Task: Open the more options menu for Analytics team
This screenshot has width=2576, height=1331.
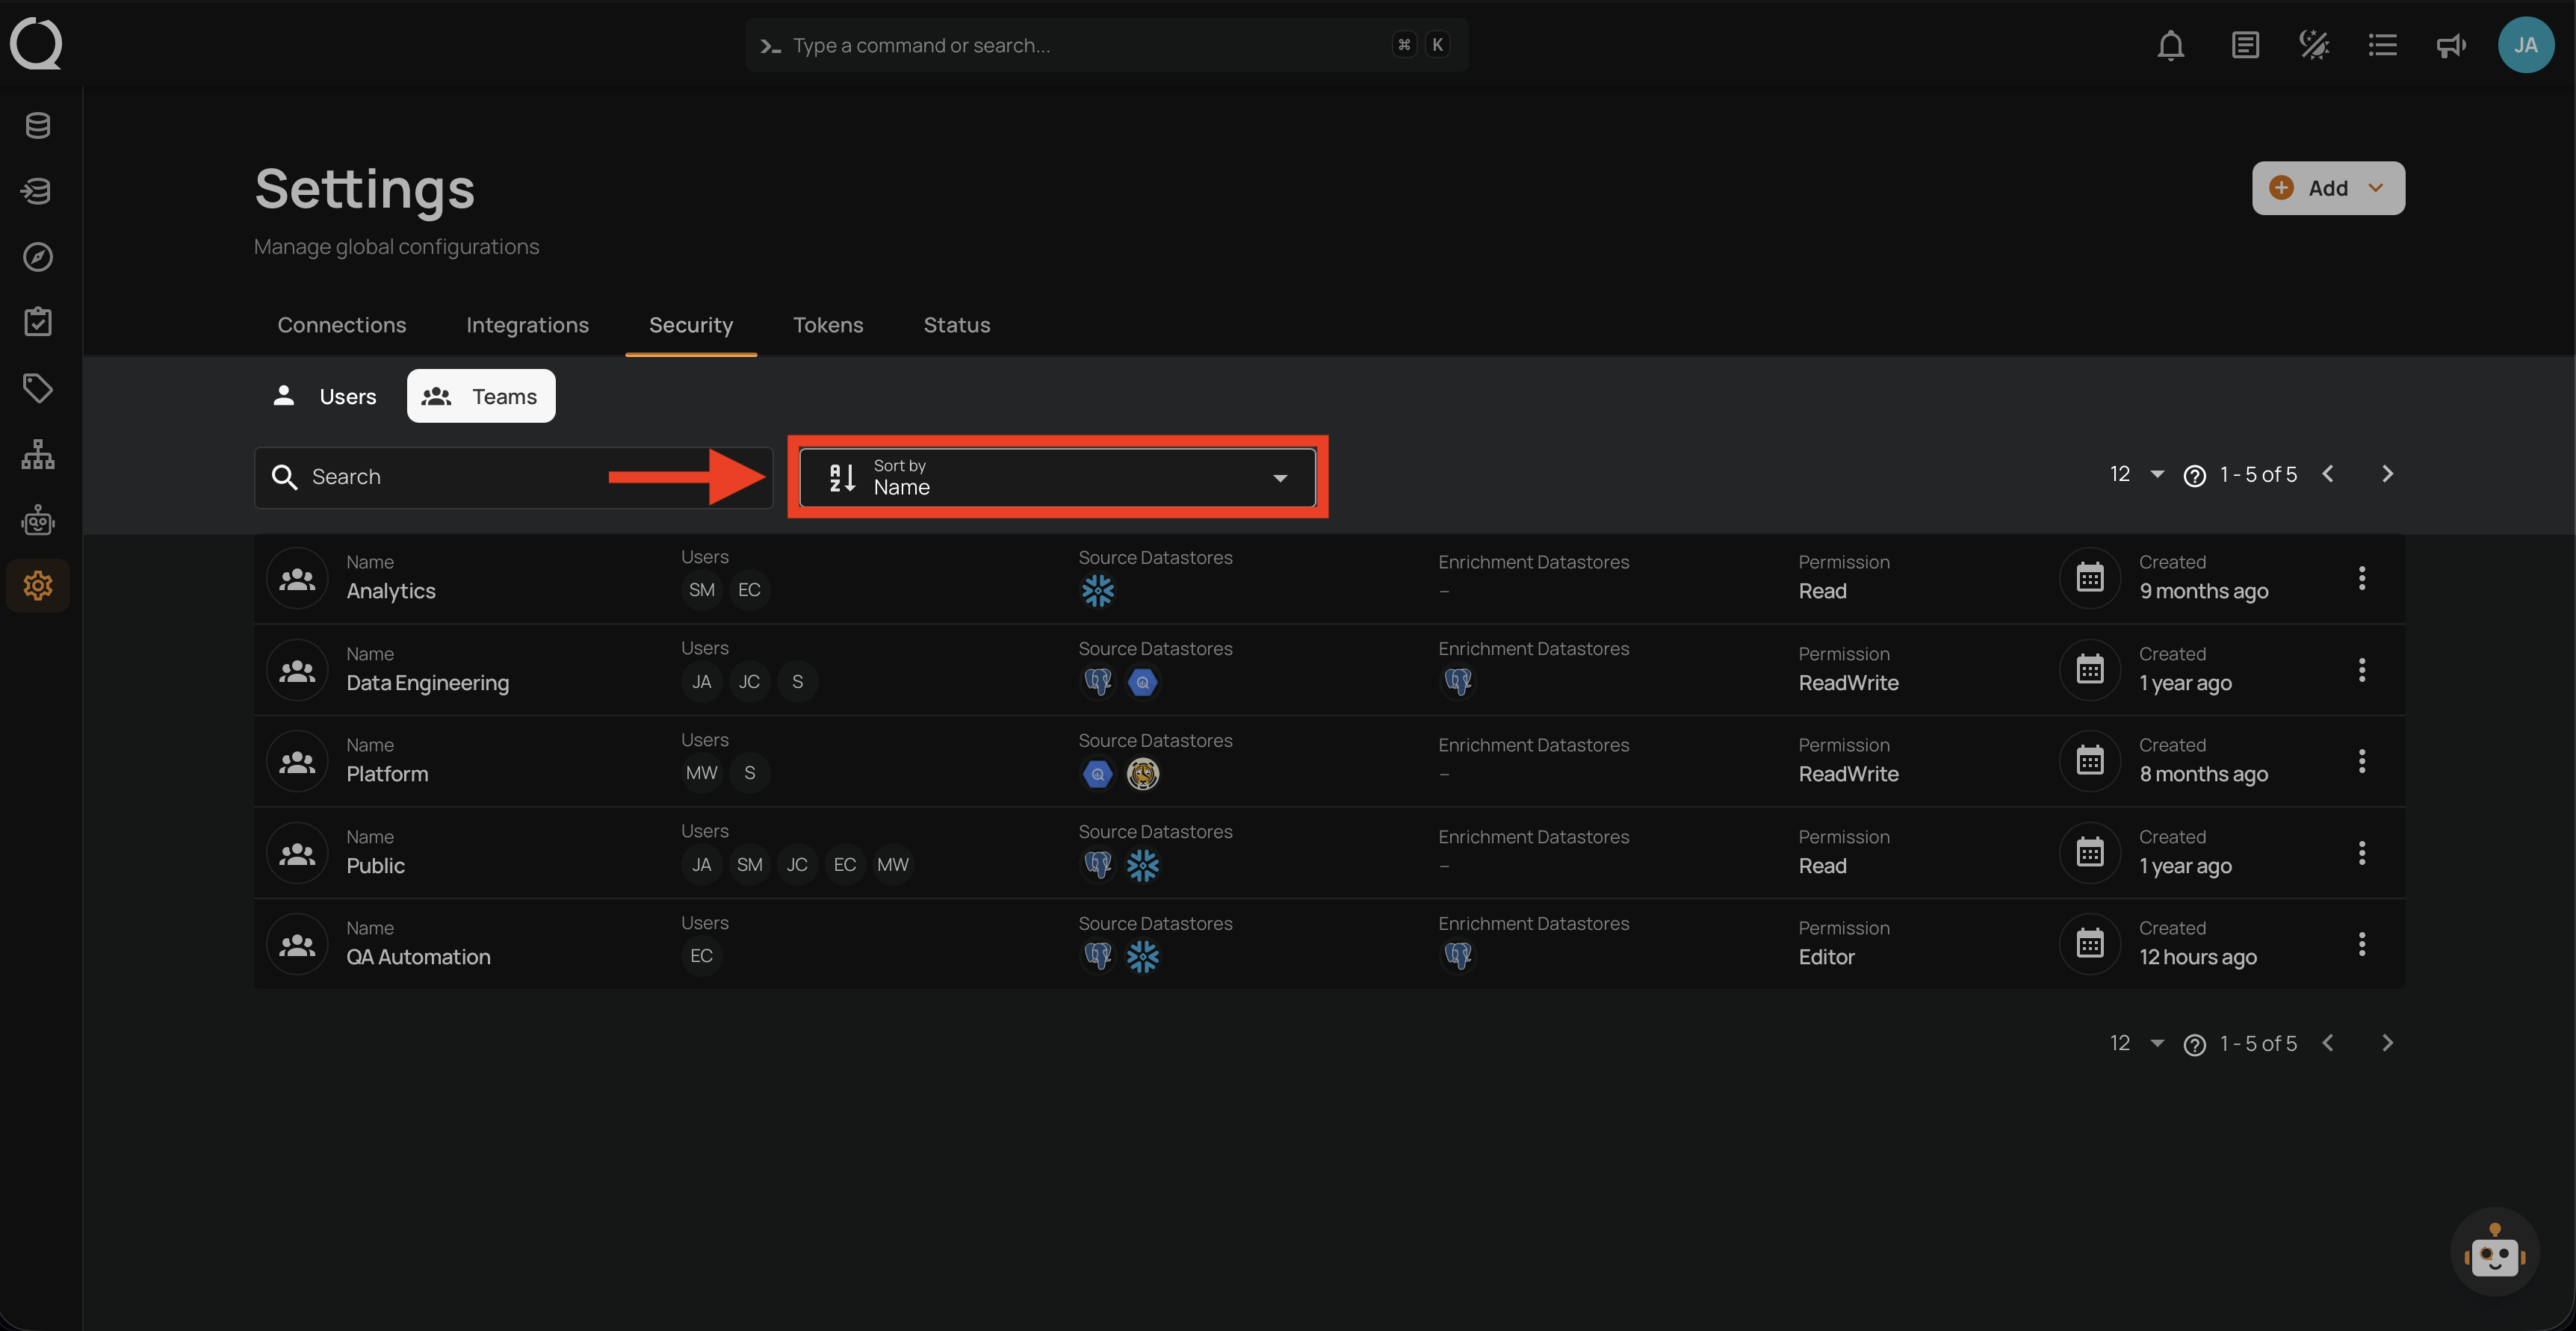Action: click(2362, 578)
